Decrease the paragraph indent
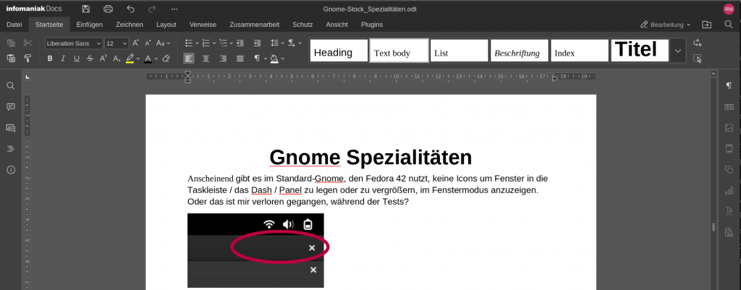The height and width of the screenshot is (290, 741). [x=240, y=43]
